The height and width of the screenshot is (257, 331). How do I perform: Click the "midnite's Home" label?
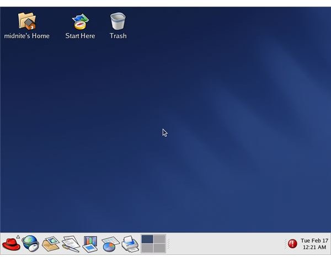click(27, 36)
